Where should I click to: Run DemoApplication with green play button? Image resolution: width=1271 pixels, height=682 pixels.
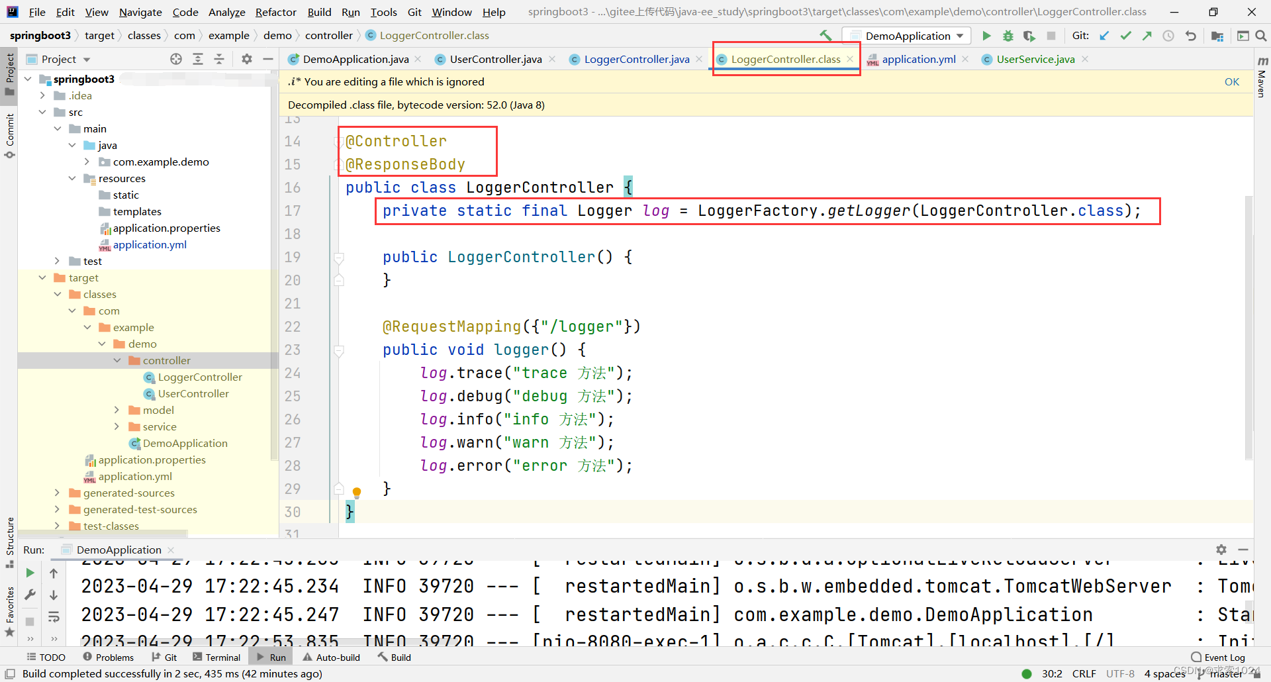pos(986,36)
